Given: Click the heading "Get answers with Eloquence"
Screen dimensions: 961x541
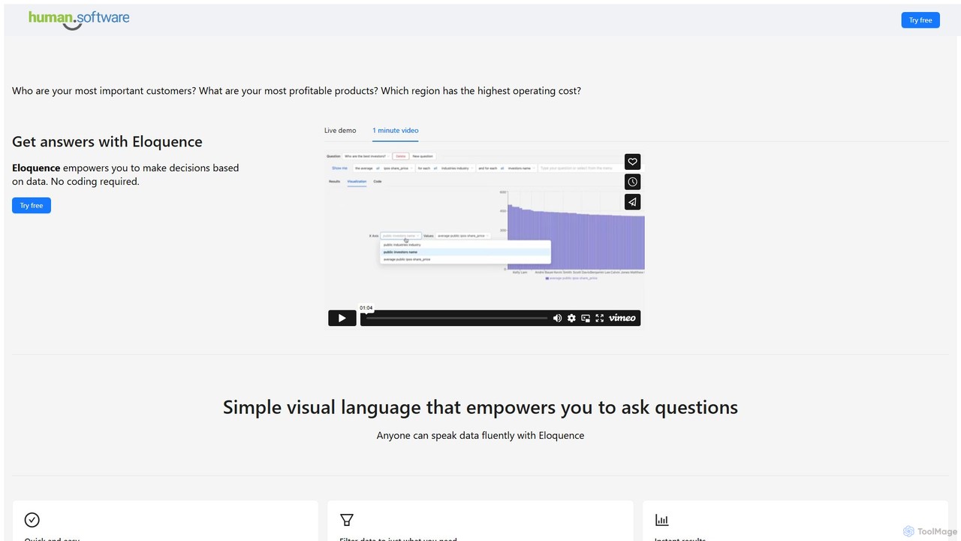Looking at the screenshot, I should (107, 142).
